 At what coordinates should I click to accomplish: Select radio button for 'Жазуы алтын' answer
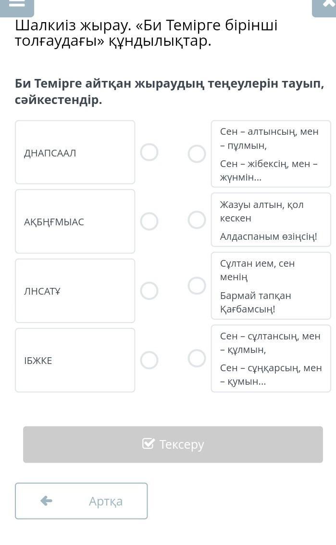pyautogui.click(x=197, y=220)
